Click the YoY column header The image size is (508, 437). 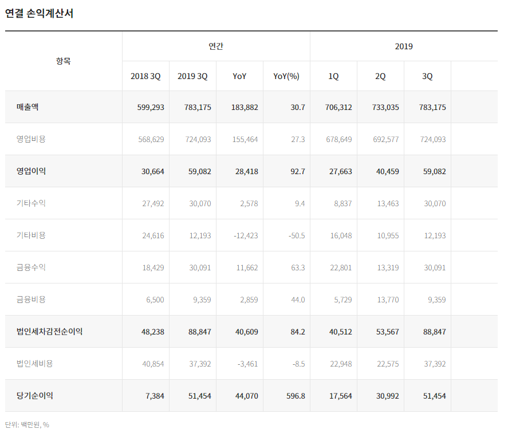click(x=239, y=76)
